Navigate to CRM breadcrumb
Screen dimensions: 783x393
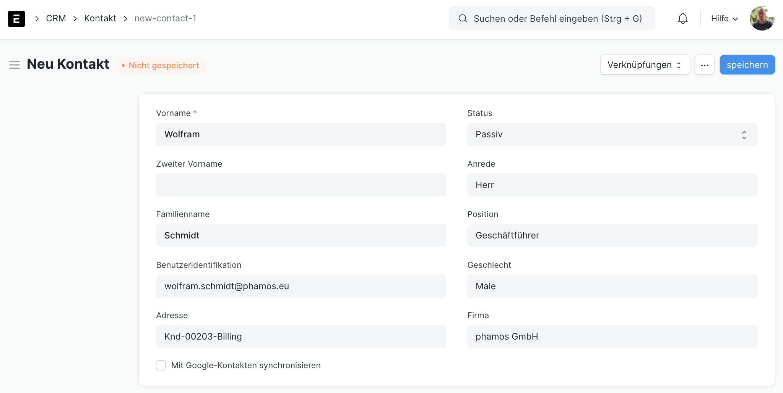[x=56, y=18]
